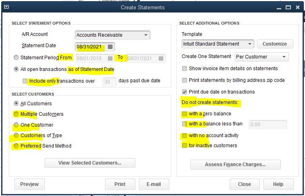Screen dimensions: 305x196
Task: Expand the Create One Statement dropdown
Action: pyautogui.click(x=284, y=57)
